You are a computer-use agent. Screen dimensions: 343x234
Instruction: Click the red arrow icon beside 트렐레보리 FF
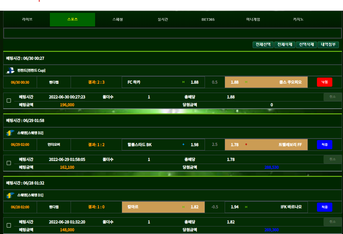(x=246, y=145)
